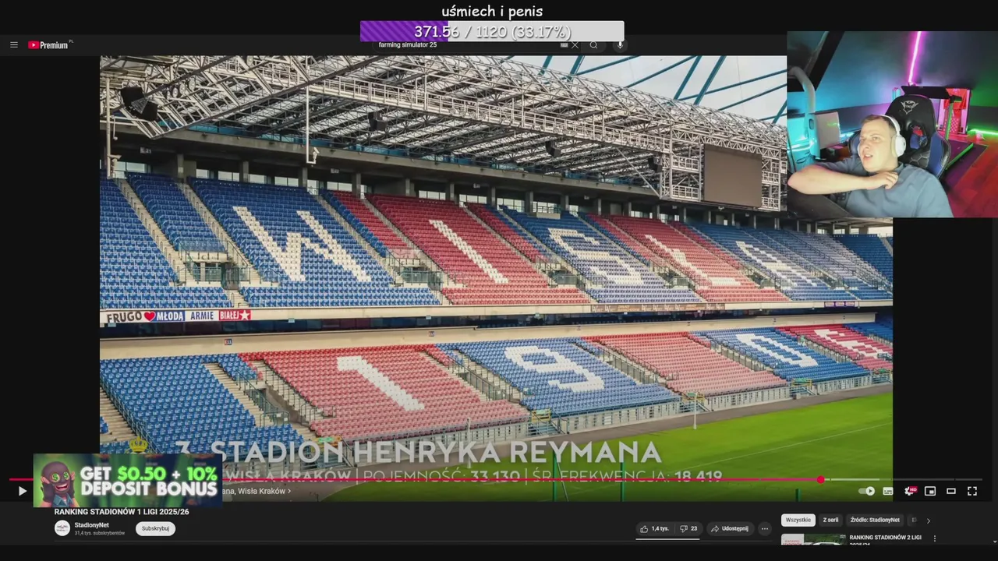998x561 pixels.
Task: Open more actions three-dot menu
Action: [765, 528]
